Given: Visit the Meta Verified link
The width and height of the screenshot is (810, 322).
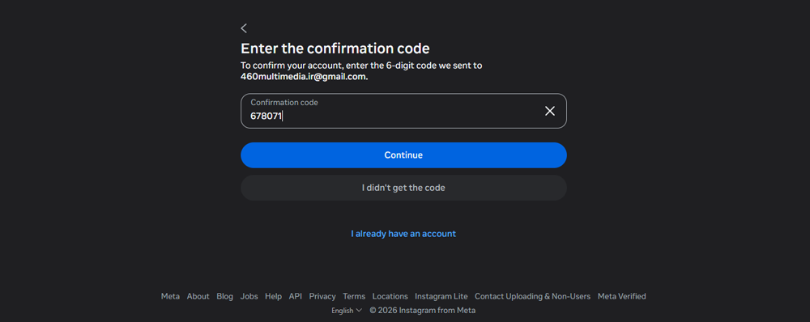Looking at the screenshot, I should (621, 296).
